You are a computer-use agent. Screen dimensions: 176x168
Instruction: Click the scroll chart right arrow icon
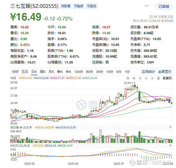pyautogui.click(x=152, y=78)
